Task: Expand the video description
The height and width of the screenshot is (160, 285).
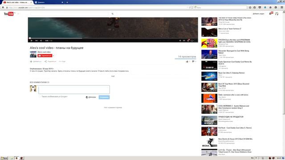Action: click(113, 76)
